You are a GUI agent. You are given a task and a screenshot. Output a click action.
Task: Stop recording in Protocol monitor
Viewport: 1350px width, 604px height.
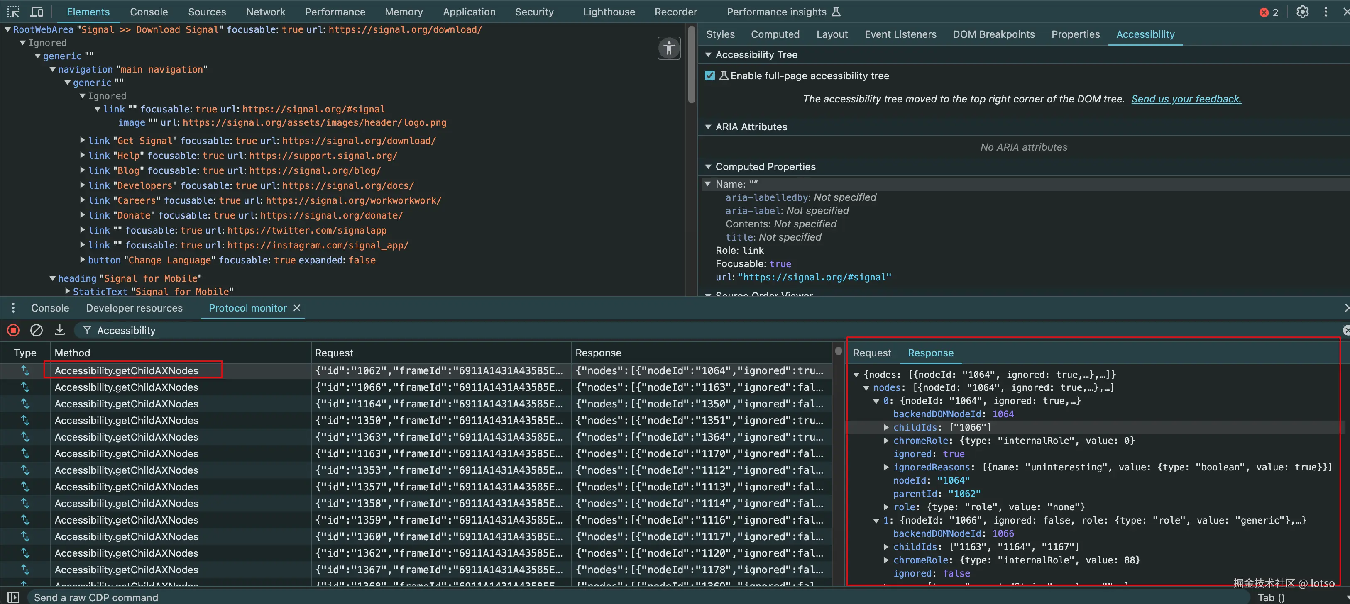coord(14,330)
